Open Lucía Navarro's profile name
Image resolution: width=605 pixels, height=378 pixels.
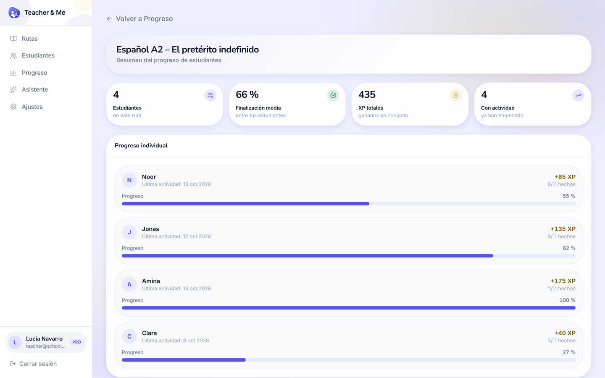44,339
